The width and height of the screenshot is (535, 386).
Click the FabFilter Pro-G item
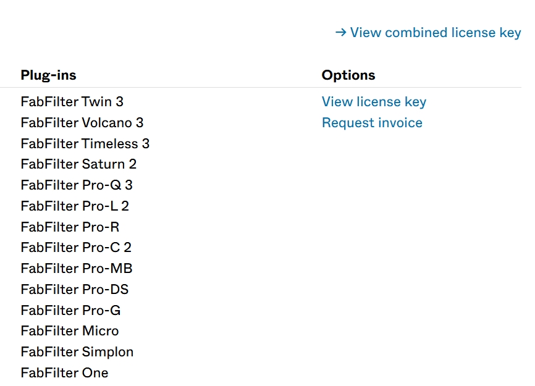[x=70, y=311]
